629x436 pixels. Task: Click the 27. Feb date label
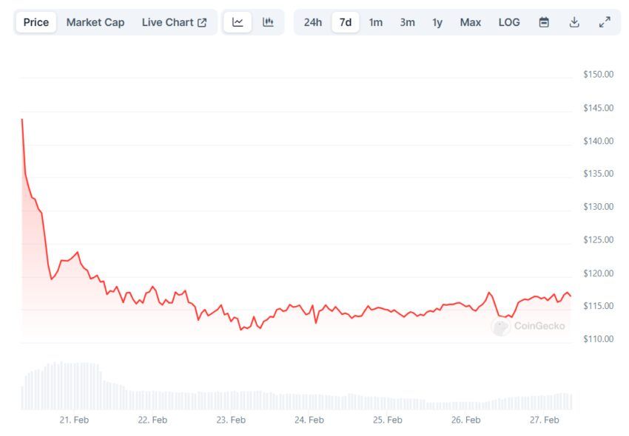[x=545, y=420]
